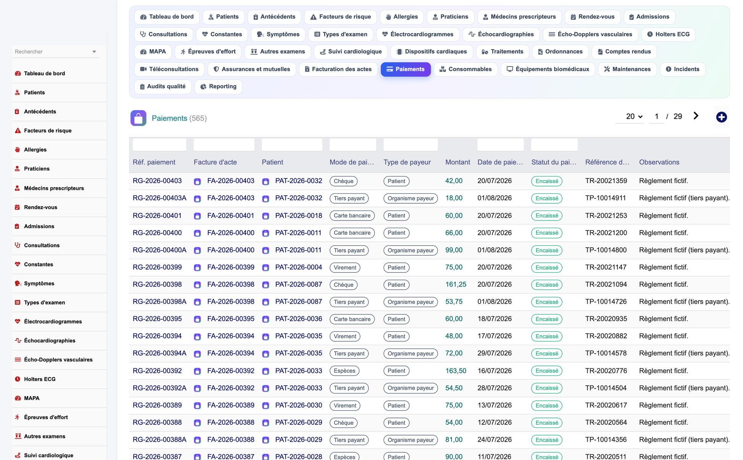Switch to the Électrocardiogrammes tab
This screenshot has height=460, width=743.
(x=418, y=34)
